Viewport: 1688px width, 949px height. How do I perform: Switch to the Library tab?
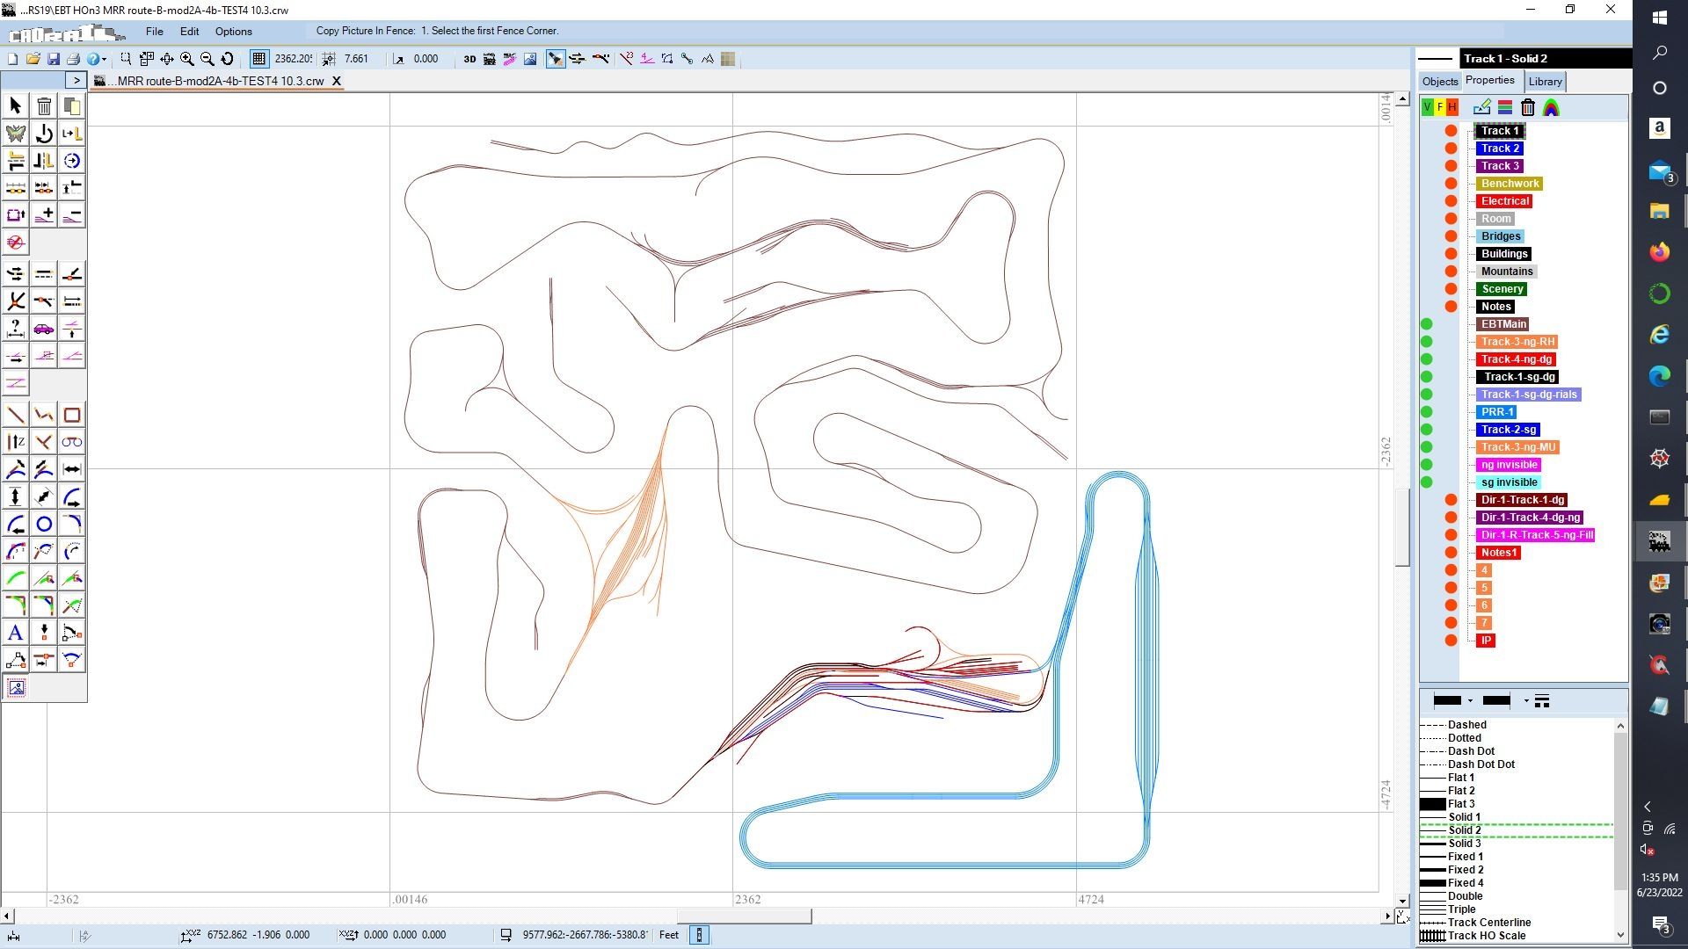pyautogui.click(x=1545, y=82)
